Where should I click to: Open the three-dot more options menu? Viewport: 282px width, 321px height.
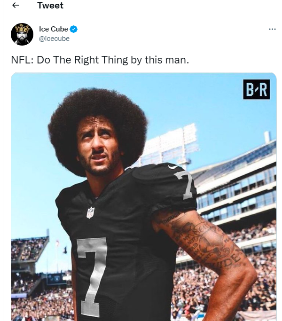pos(272,29)
